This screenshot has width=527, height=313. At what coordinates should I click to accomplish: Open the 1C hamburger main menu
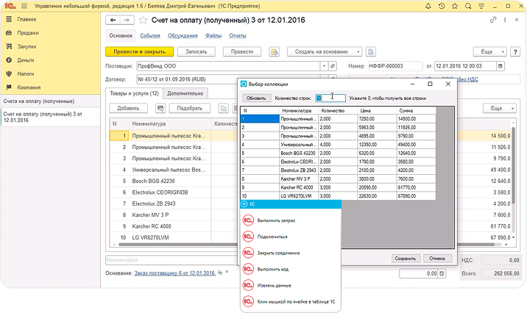point(24,6)
